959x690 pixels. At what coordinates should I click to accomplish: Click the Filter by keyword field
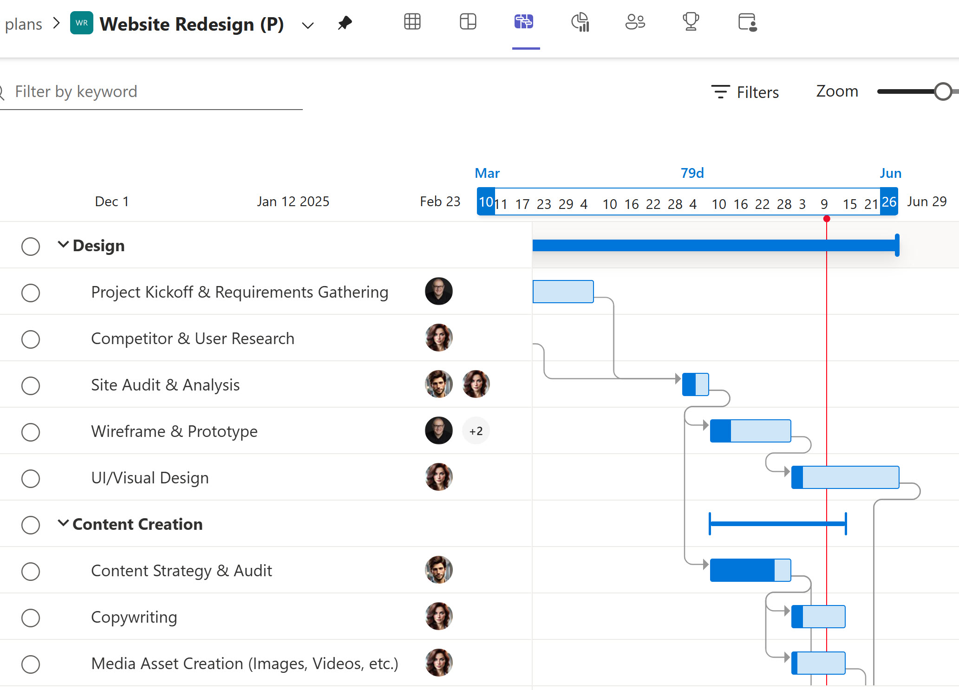[x=139, y=91]
